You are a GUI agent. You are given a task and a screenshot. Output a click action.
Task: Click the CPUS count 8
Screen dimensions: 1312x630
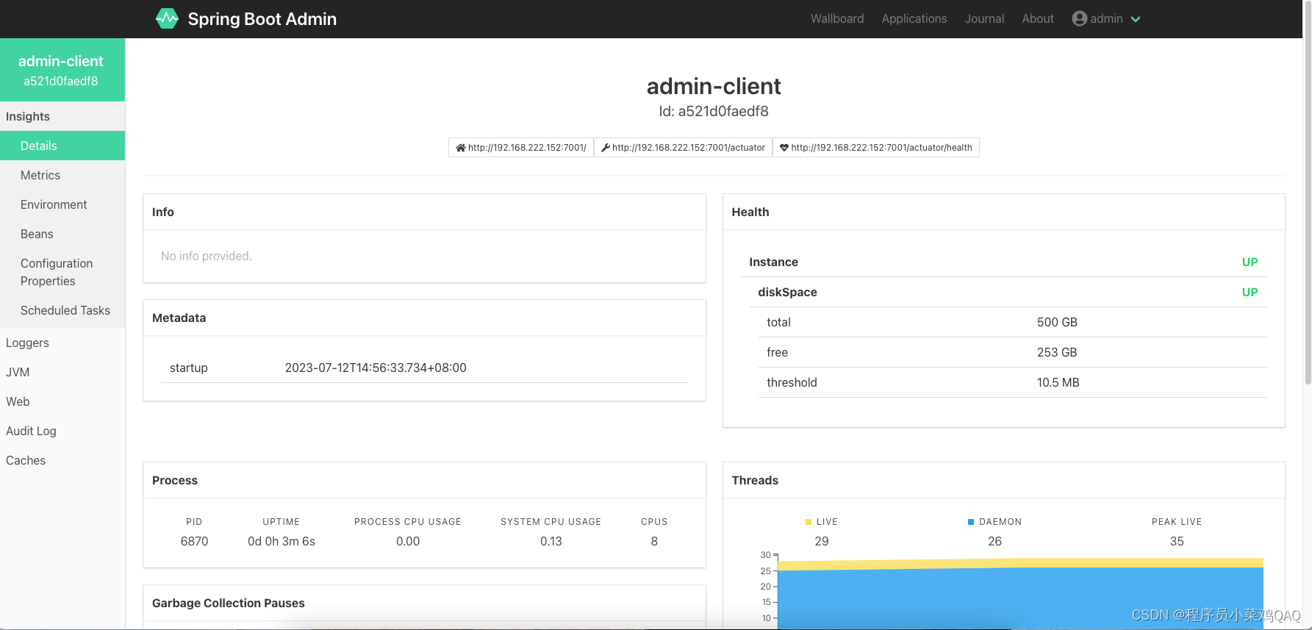(x=654, y=541)
